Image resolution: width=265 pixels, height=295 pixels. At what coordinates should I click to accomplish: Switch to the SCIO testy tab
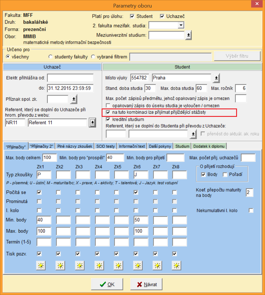106,146
